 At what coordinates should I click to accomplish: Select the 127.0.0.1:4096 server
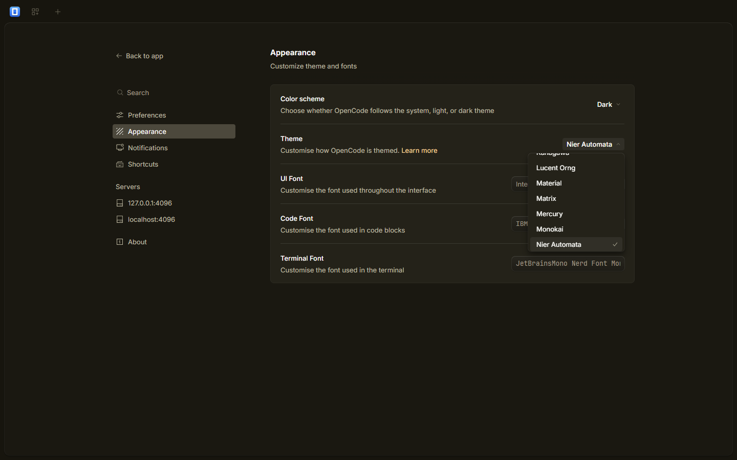174,203
